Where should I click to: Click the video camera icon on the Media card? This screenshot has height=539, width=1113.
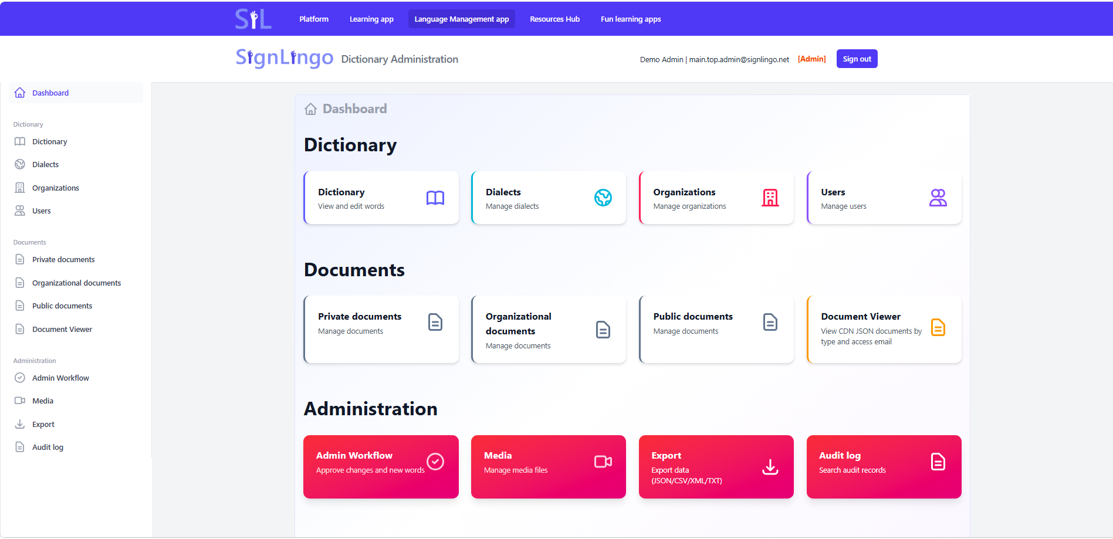click(603, 462)
